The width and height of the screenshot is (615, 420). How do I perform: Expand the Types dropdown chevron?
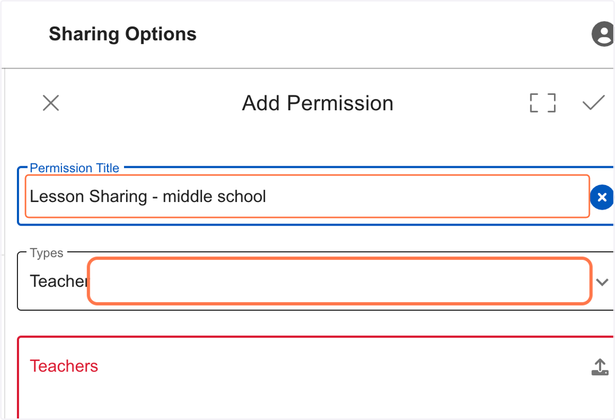602,282
